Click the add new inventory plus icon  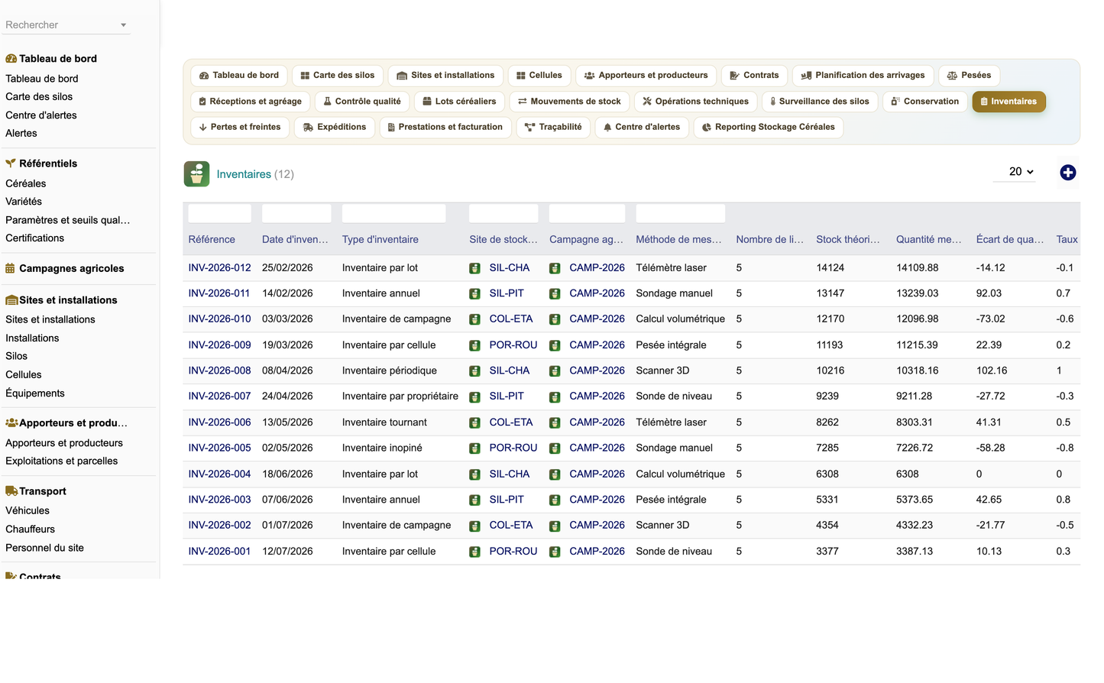[1067, 173]
